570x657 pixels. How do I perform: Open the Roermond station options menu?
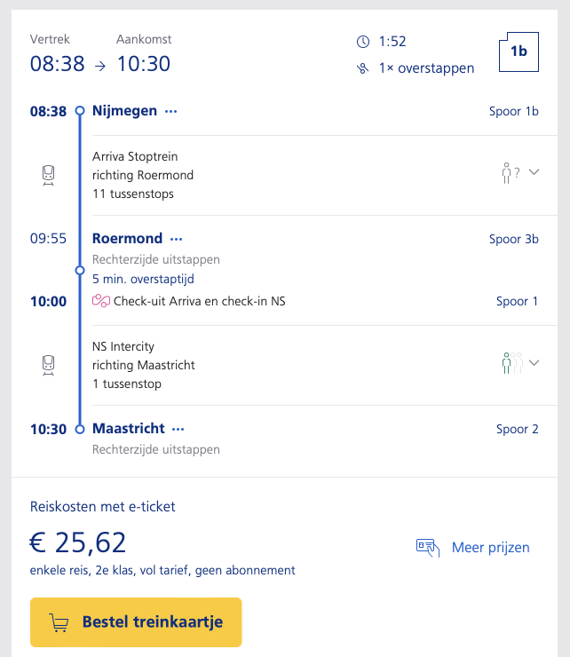(177, 239)
